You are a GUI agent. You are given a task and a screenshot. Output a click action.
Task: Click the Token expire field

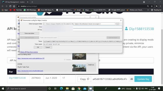[83, 44]
